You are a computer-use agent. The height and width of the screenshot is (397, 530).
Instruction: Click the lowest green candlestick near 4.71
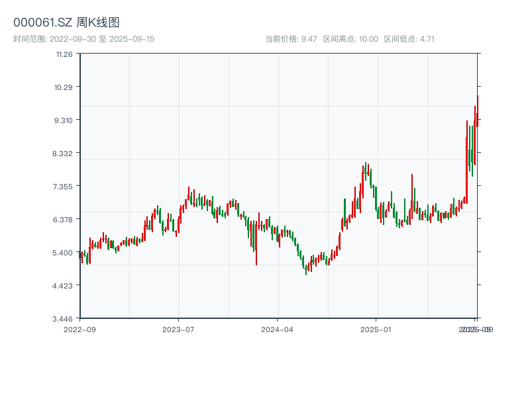pyautogui.click(x=306, y=270)
